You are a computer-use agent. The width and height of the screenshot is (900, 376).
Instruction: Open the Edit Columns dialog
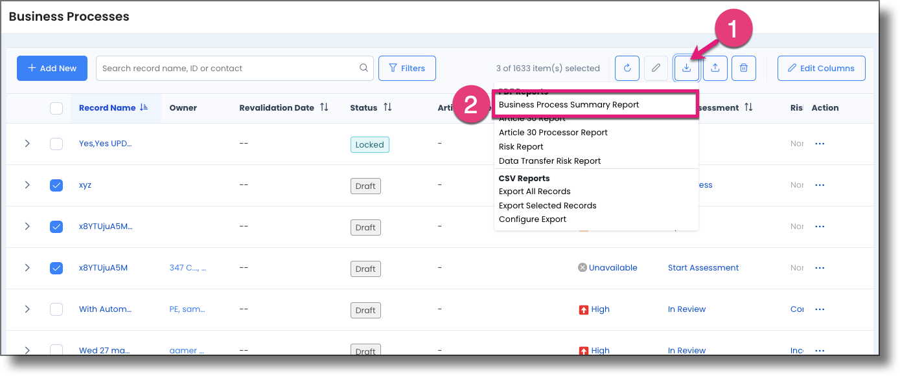(x=821, y=68)
